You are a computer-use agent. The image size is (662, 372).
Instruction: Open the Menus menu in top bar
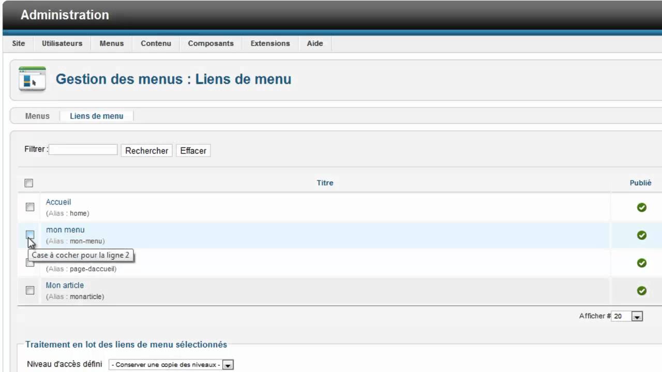[x=112, y=43]
